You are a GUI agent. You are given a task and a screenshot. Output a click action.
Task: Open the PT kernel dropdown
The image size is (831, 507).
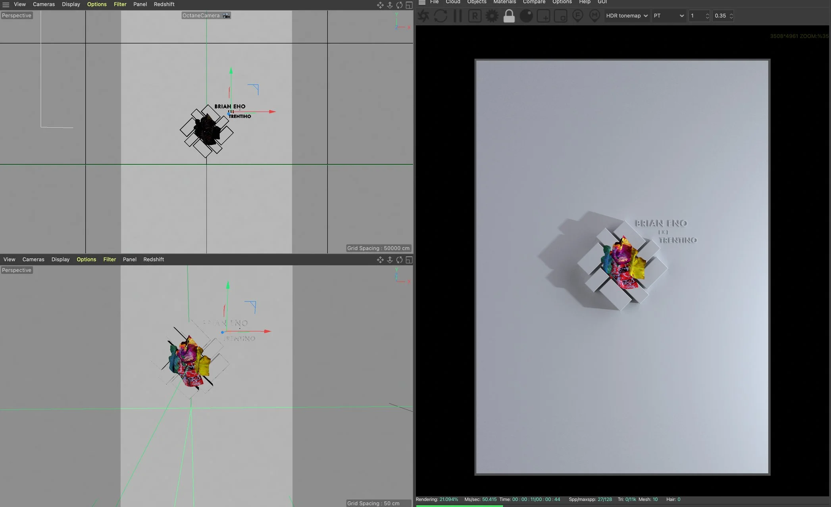pyautogui.click(x=669, y=16)
